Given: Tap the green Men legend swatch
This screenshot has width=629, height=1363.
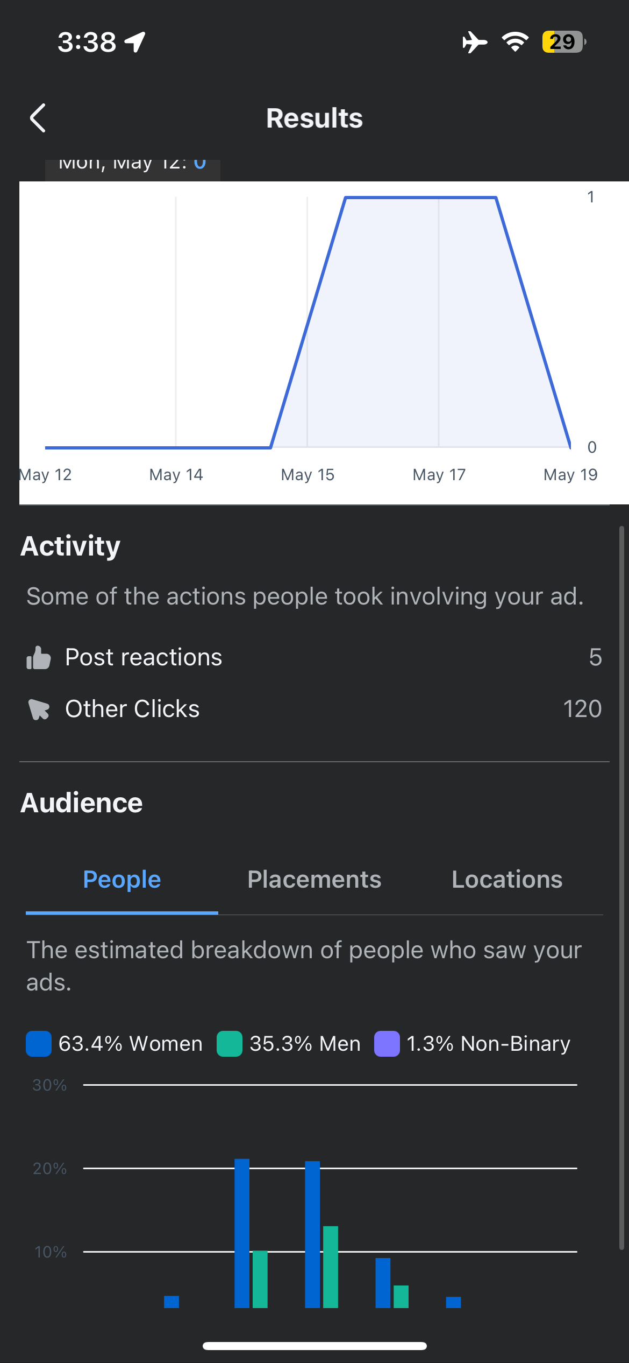Looking at the screenshot, I should [x=228, y=1043].
